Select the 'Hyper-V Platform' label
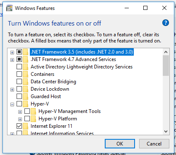The height and width of the screenshot is (155, 176). (x=58, y=119)
